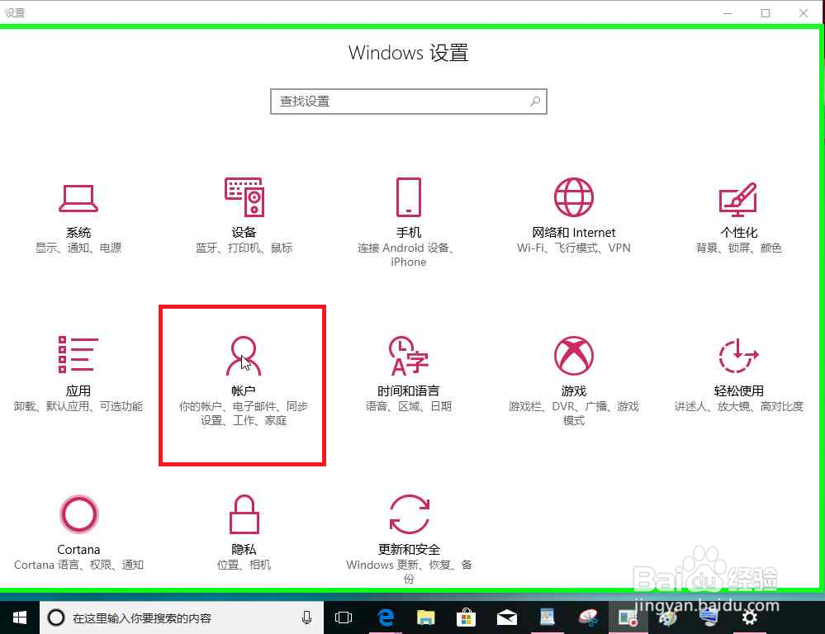Open Microsoft Store from taskbar
The width and height of the screenshot is (825, 634).
coord(466,617)
